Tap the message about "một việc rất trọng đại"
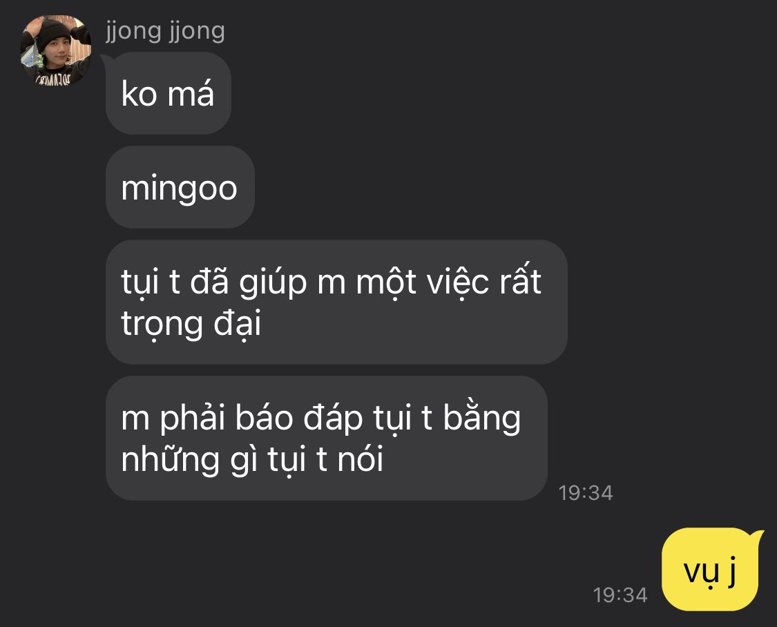777x627 pixels. pyautogui.click(x=336, y=302)
